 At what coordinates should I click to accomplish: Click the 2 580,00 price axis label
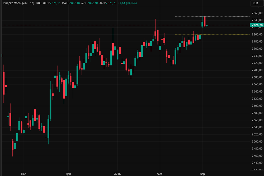click(x=257, y=113)
